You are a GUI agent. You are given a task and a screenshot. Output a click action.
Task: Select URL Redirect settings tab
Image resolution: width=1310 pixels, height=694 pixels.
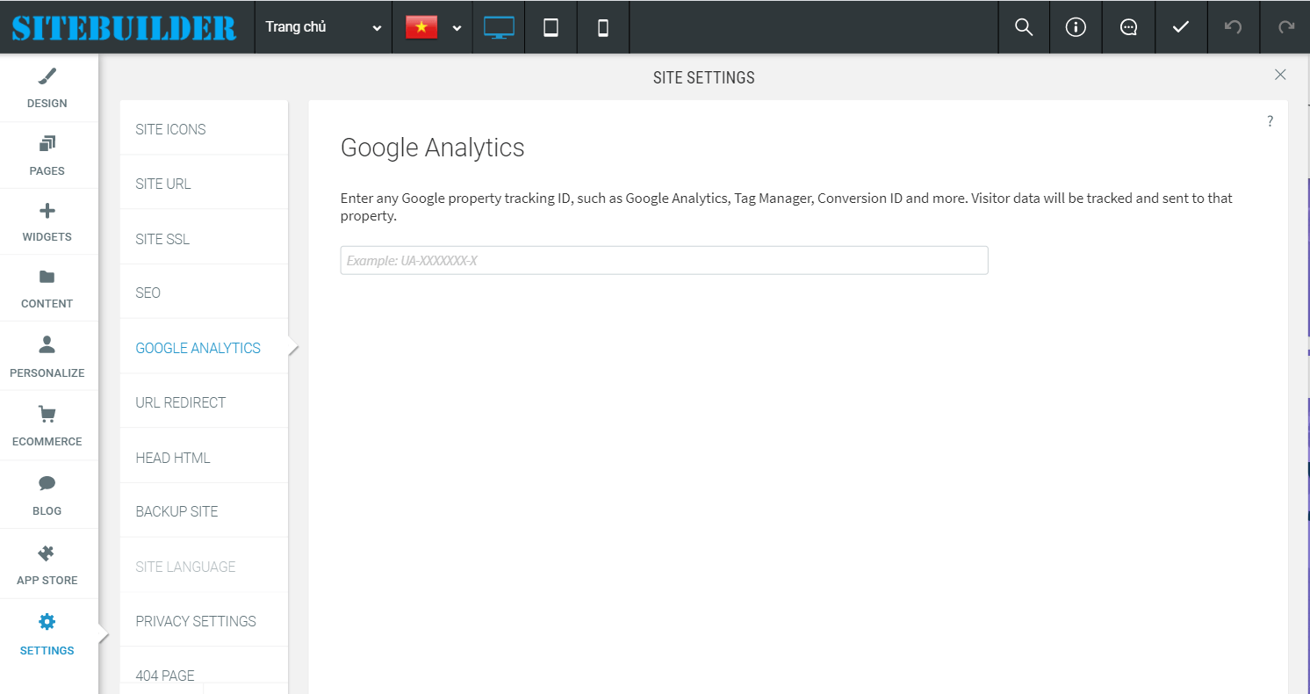204,402
